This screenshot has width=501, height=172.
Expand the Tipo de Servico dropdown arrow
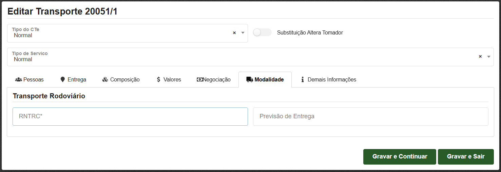click(x=489, y=56)
